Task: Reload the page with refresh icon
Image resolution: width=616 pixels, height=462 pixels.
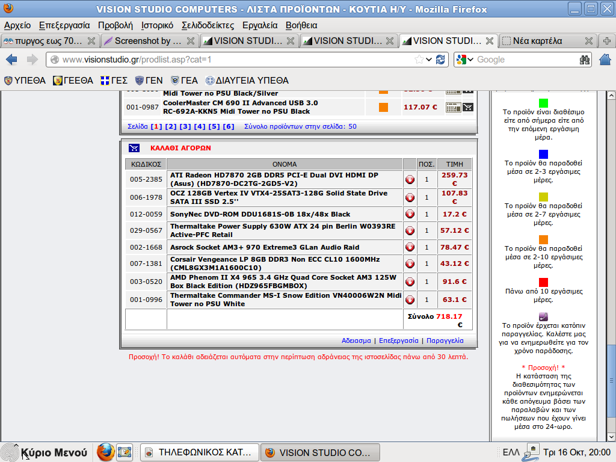Action: 440,60
